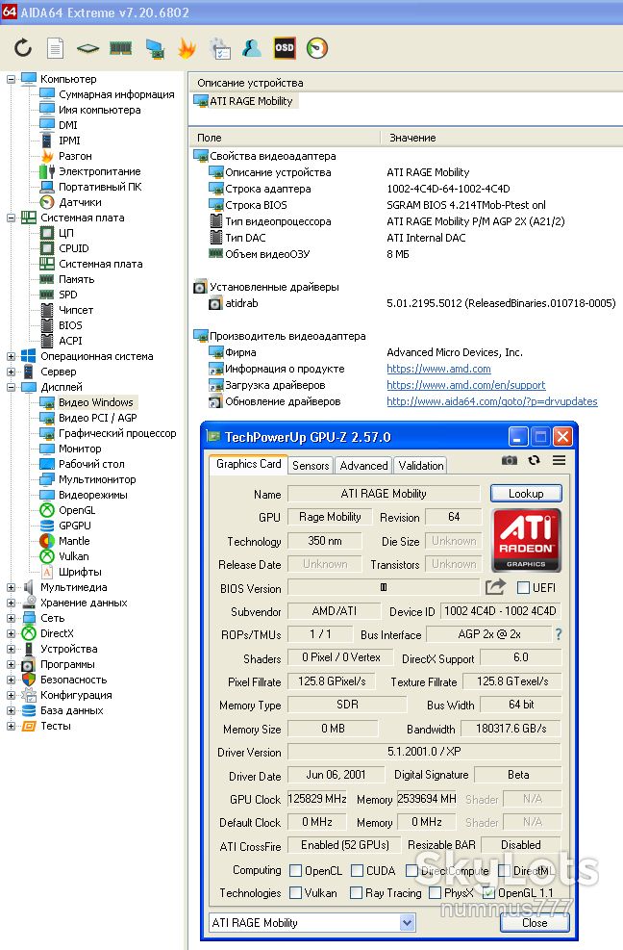This screenshot has width=623, height=950.
Task: Click the GPU-Z Close button
Action: point(535,923)
